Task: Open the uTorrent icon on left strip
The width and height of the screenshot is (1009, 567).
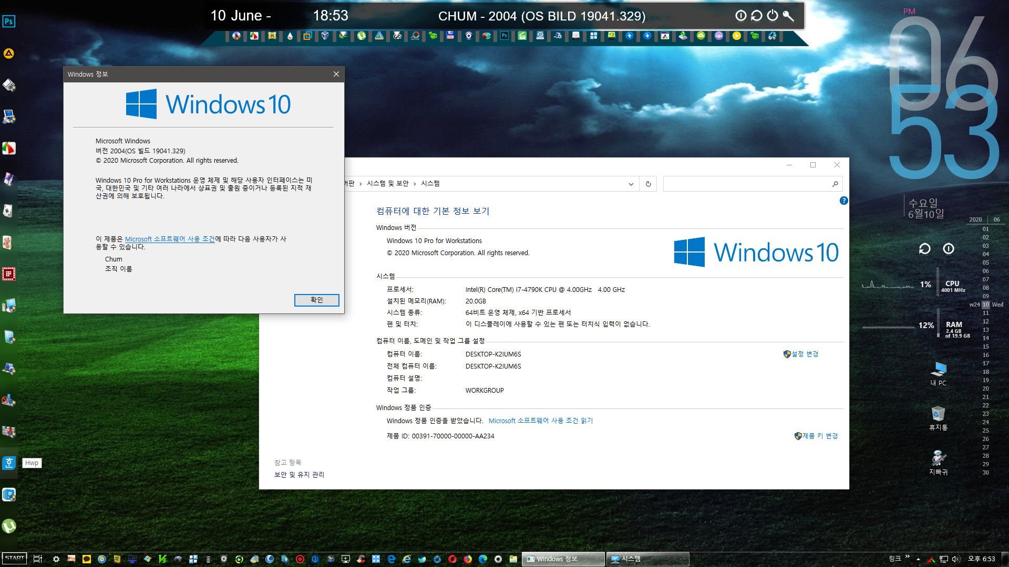Action: [9, 526]
